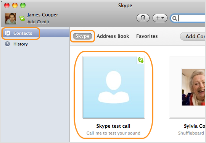Click James Cooper's profile picture

[x=11, y=18]
